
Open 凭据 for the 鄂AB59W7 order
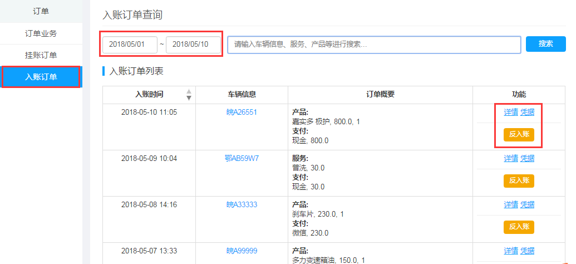pyautogui.click(x=527, y=159)
